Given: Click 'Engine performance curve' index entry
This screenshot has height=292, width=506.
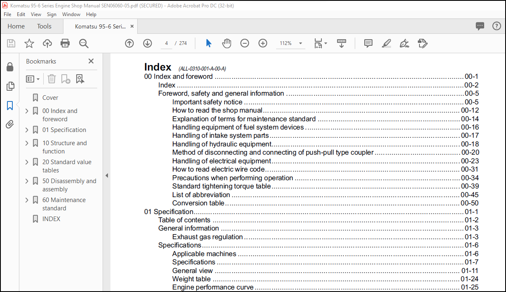Looking at the screenshot, I should pos(213,287).
